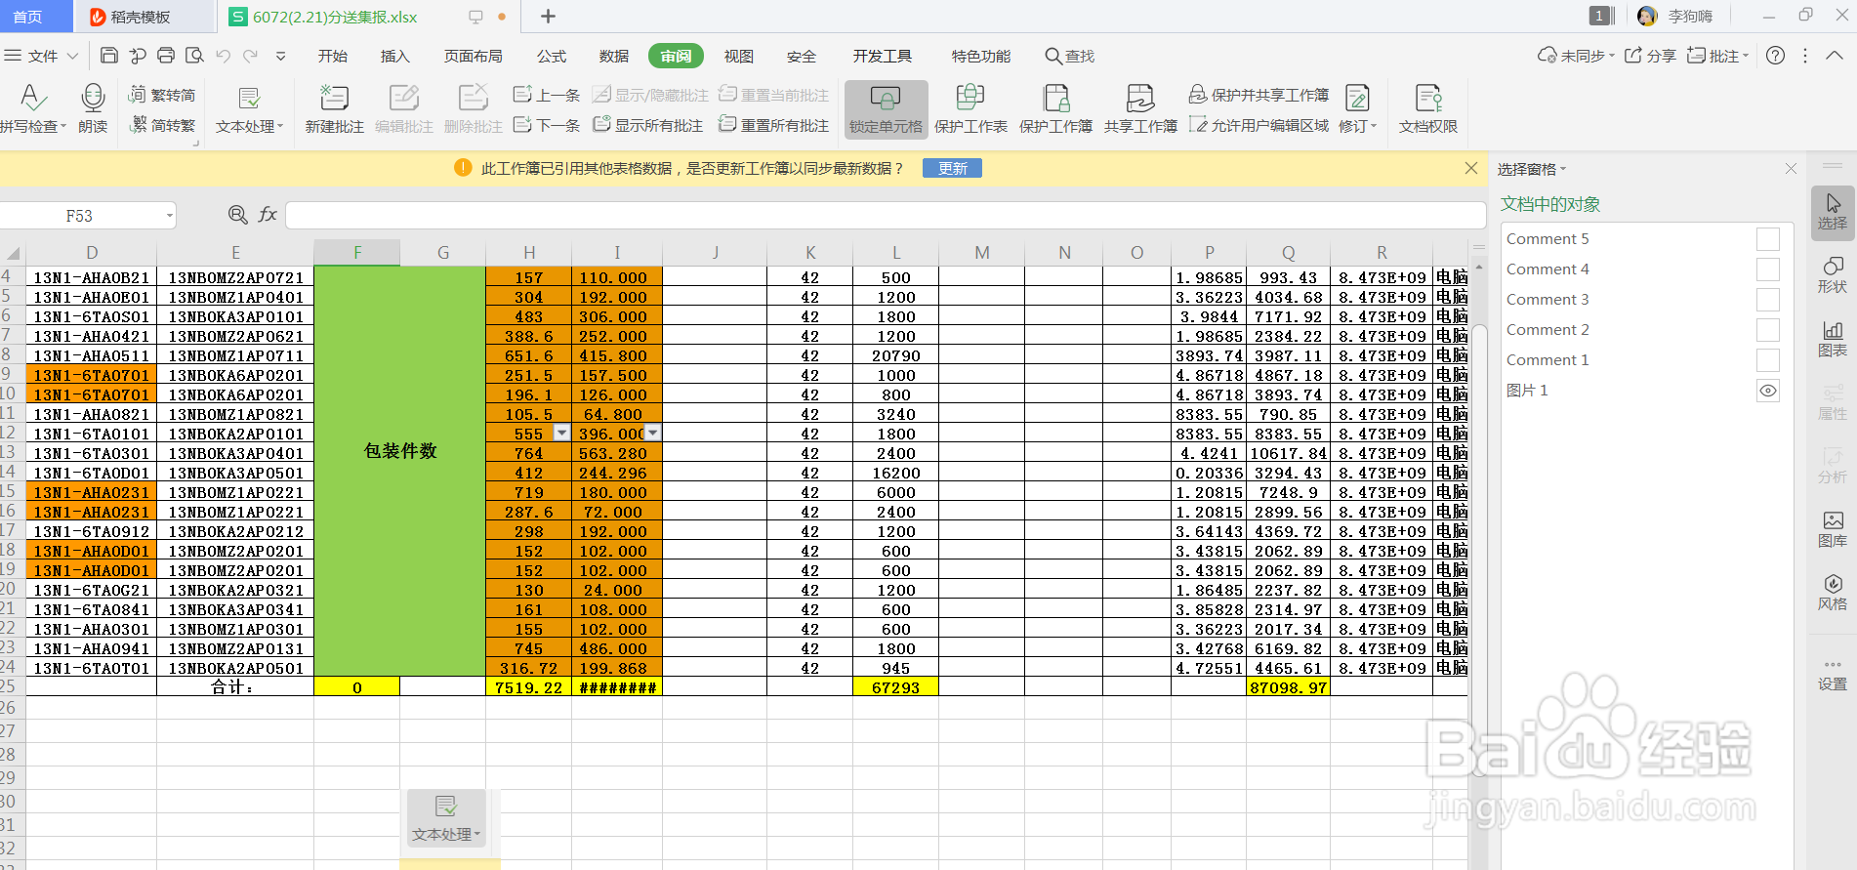Open the 图库 gallery sidebar icon
The height and width of the screenshot is (870, 1857).
coord(1833,529)
